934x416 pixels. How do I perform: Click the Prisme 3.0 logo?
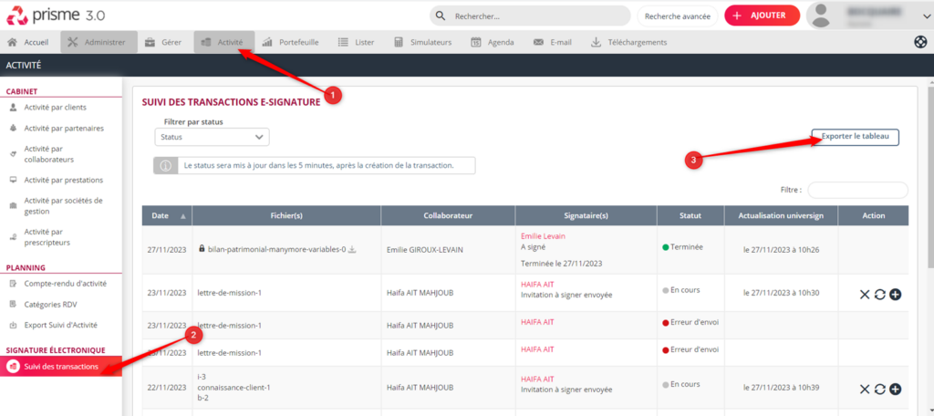[57, 16]
